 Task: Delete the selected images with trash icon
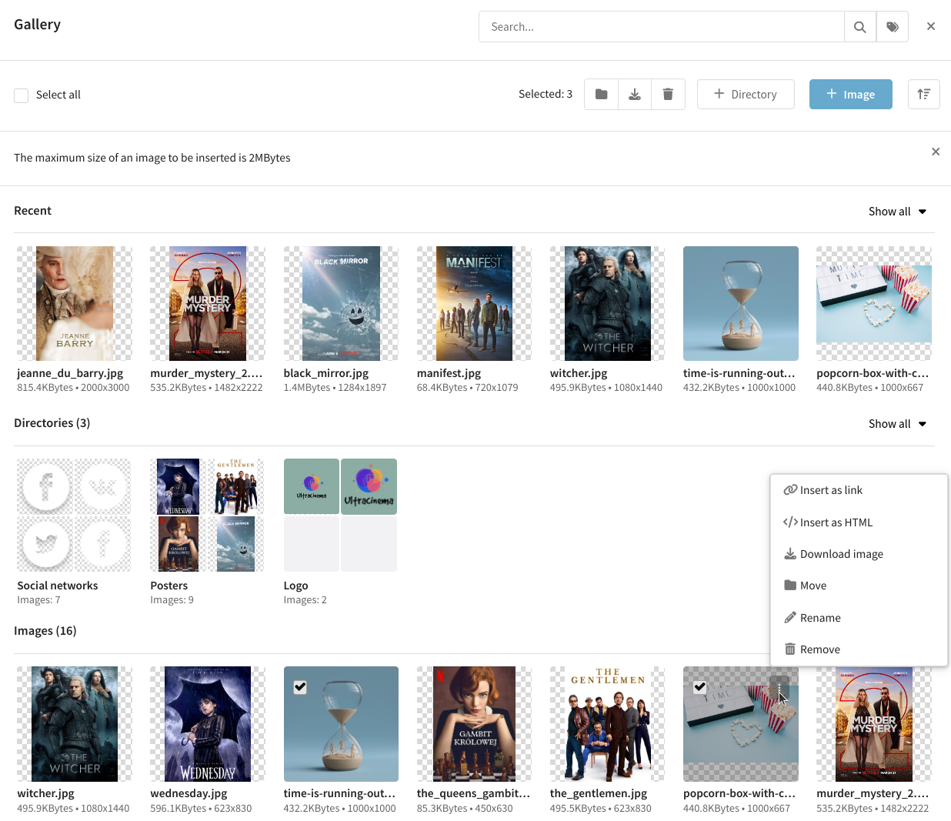coord(668,94)
